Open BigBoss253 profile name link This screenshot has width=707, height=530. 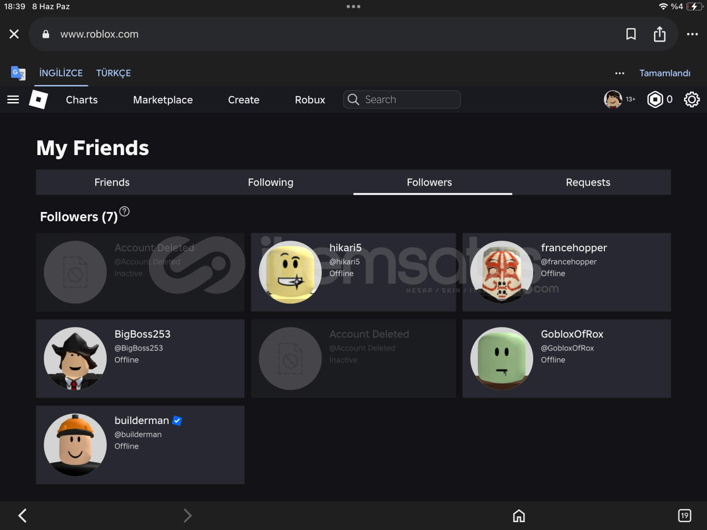[142, 334]
